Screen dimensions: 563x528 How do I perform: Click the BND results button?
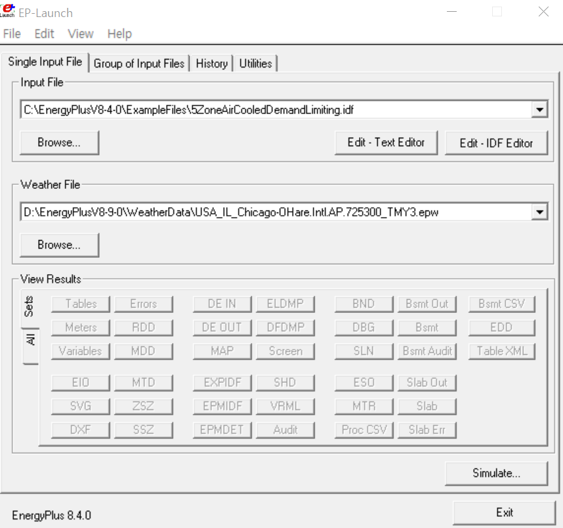pyautogui.click(x=364, y=304)
